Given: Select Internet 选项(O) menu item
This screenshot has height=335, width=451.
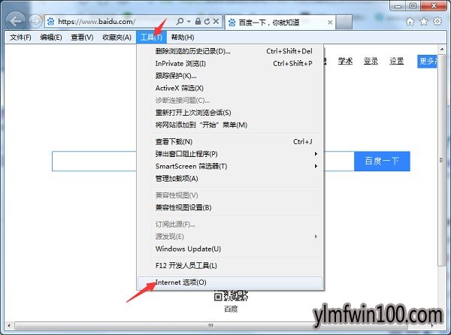Looking at the screenshot, I should tap(230, 282).
